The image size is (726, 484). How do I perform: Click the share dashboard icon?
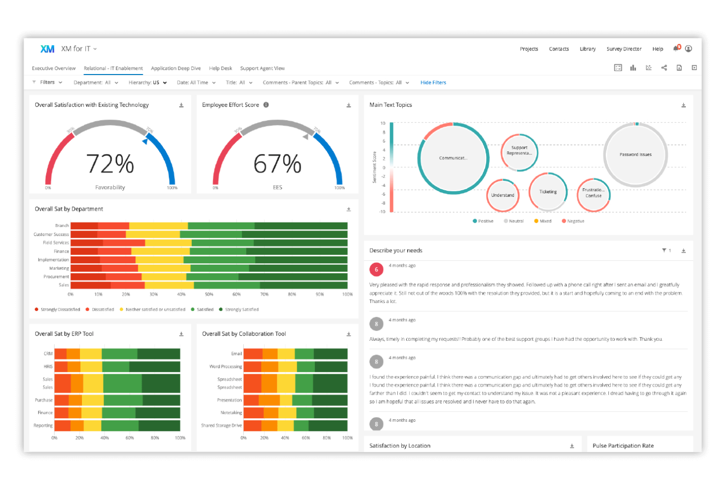pyautogui.click(x=664, y=67)
